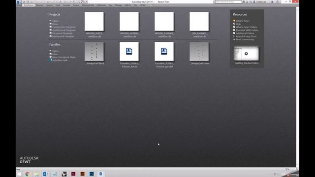315x177 pixels.
Task: Click the Favorites star icon
Action: tap(251, 2)
